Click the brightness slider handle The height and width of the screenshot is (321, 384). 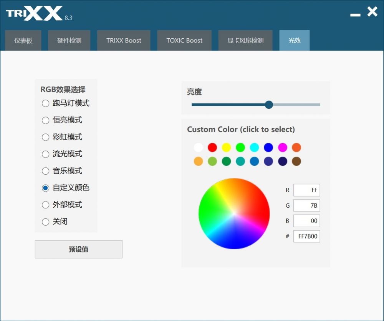coord(269,105)
